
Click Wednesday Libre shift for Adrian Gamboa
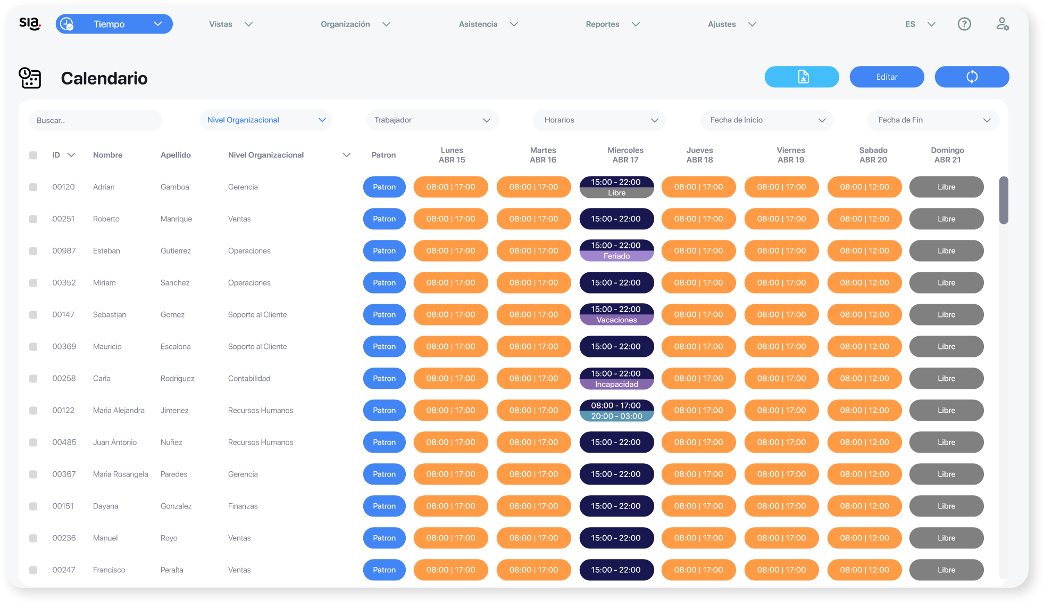617,193
